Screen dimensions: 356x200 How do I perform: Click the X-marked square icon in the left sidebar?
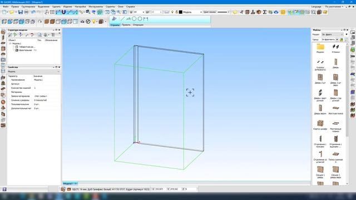[3, 59]
